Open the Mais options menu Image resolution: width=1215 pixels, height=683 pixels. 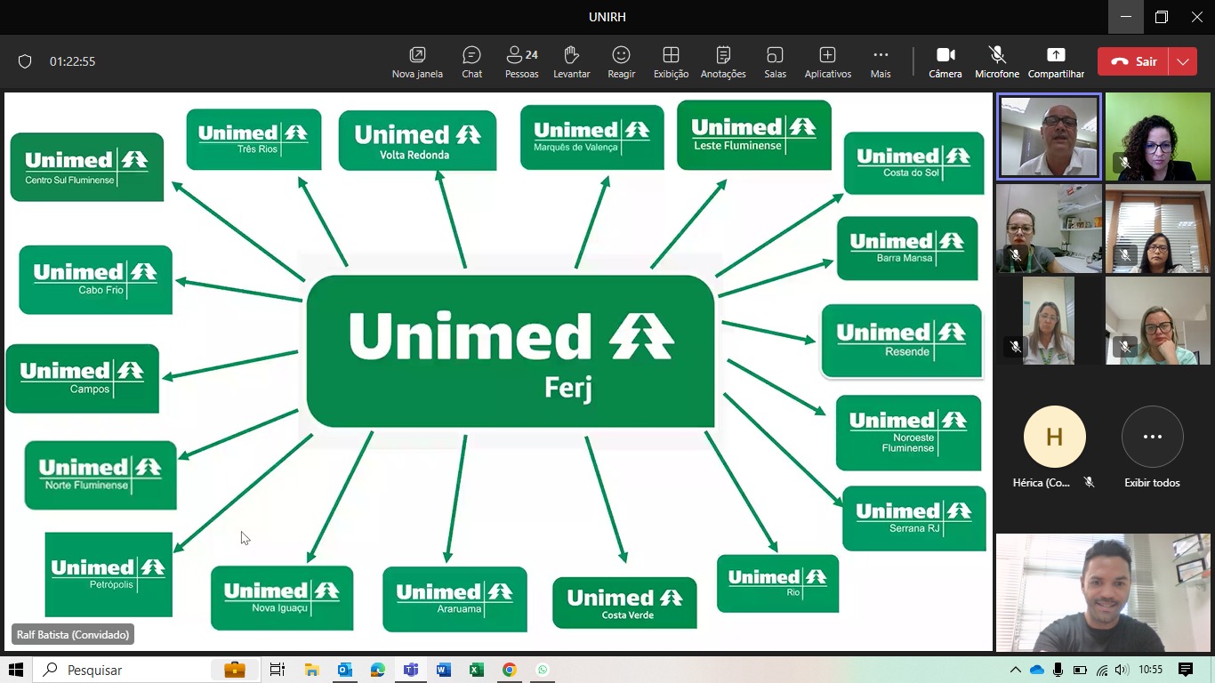click(880, 62)
